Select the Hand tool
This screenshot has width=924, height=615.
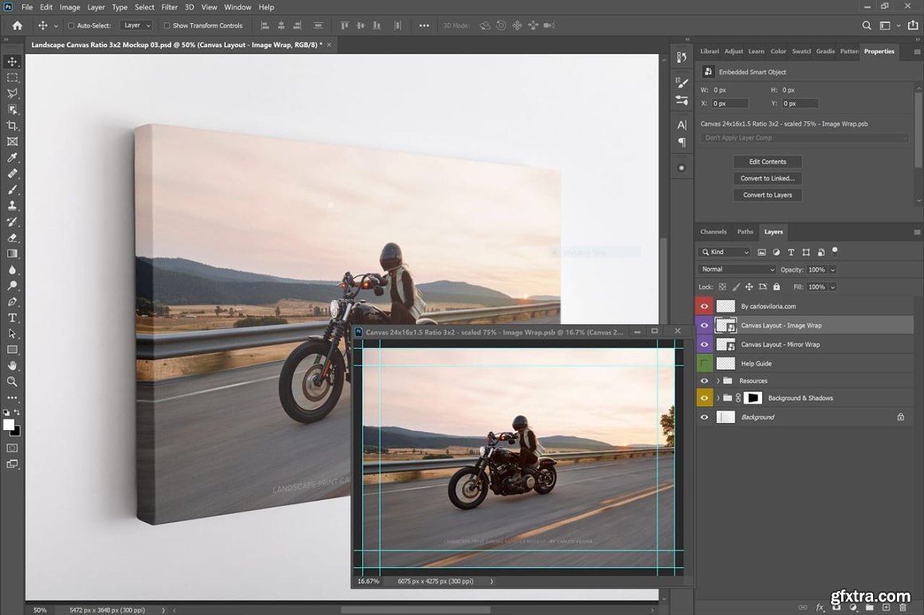(x=12, y=366)
